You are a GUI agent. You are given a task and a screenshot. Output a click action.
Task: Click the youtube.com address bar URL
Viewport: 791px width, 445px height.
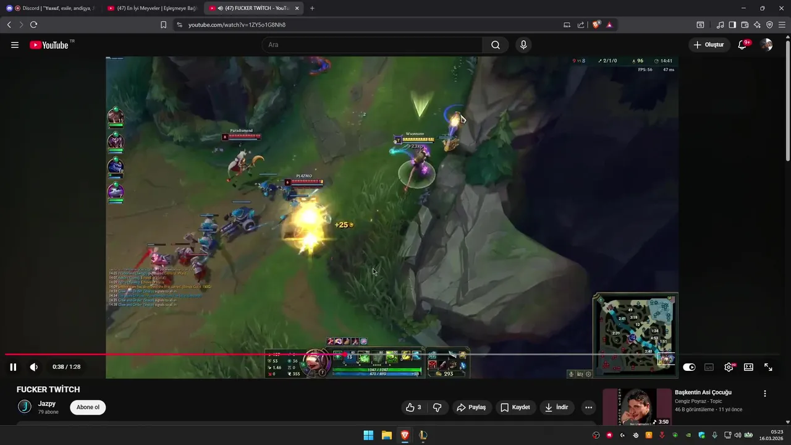click(x=237, y=25)
